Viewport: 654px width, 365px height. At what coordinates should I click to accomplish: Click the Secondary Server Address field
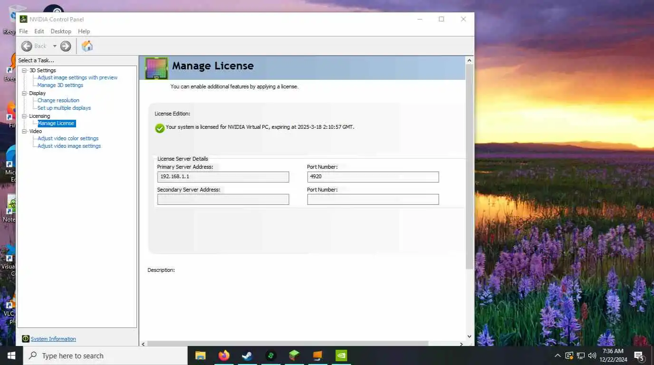[x=223, y=200]
